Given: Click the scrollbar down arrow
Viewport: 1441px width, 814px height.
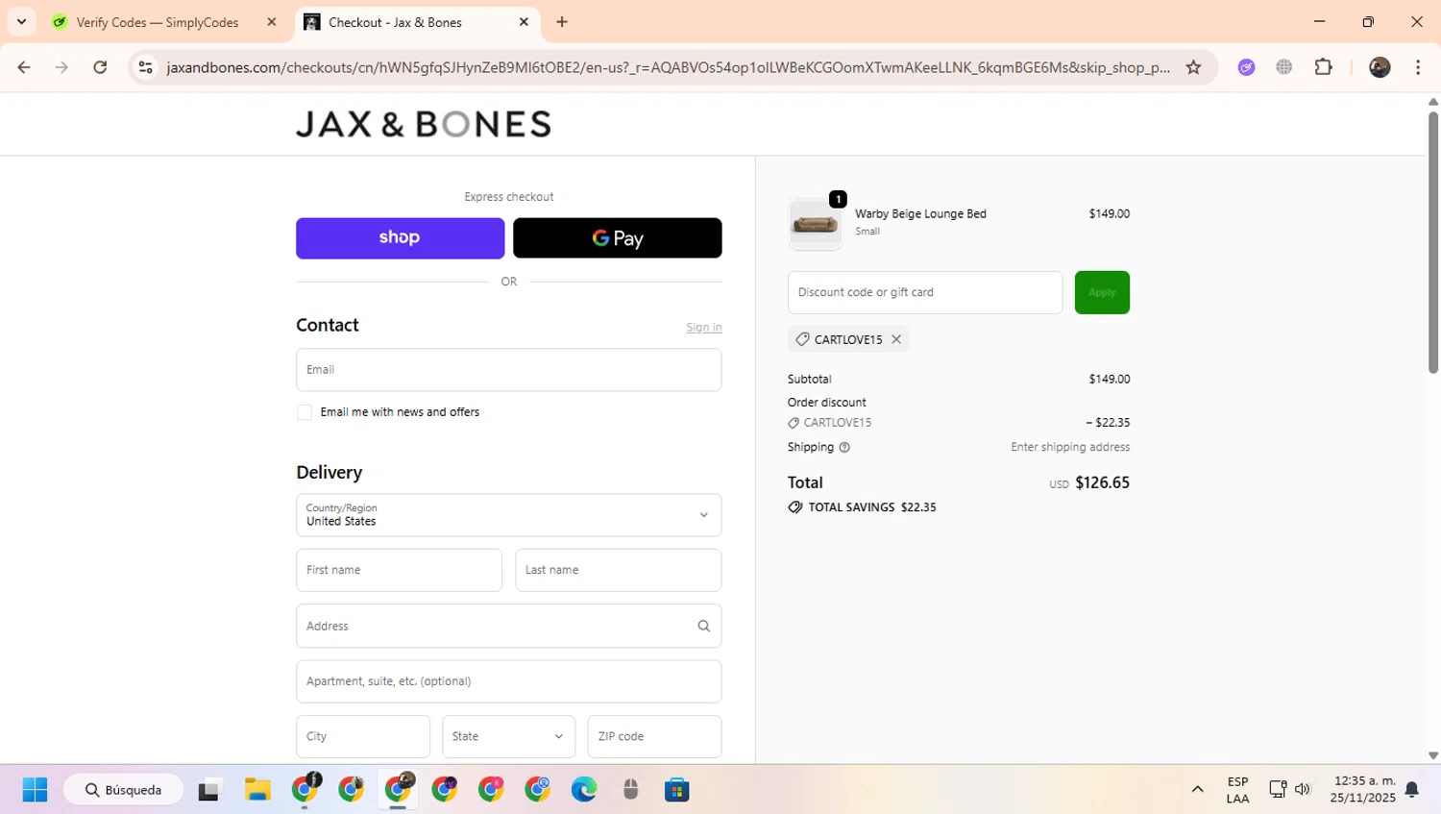Looking at the screenshot, I should coord(1432,756).
